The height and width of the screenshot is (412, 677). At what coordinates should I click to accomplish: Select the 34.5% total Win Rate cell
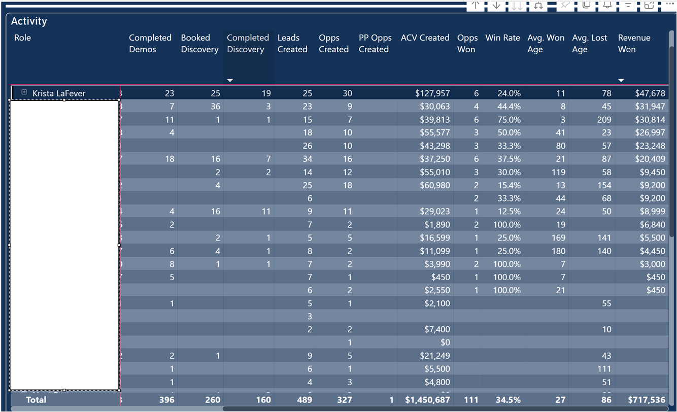click(x=507, y=400)
